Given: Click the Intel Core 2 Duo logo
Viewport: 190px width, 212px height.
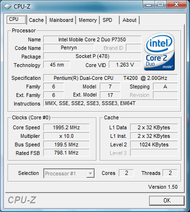Looking at the screenshot, I should pyautogui.click(x=159, y=52).
